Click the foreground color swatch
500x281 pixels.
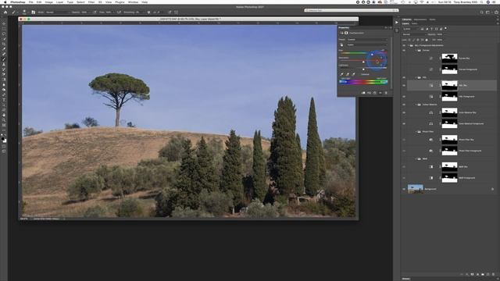[x=3, y=139]
